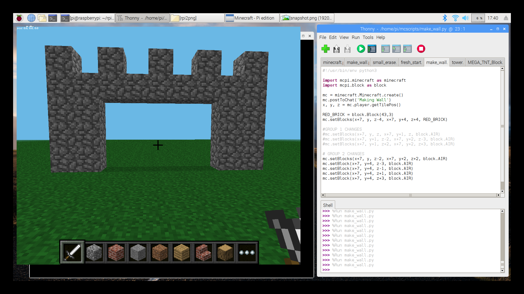Switch to the MEGA_TNT_Block tab
This screenshot has width=524, height=294.
point(485,62)
